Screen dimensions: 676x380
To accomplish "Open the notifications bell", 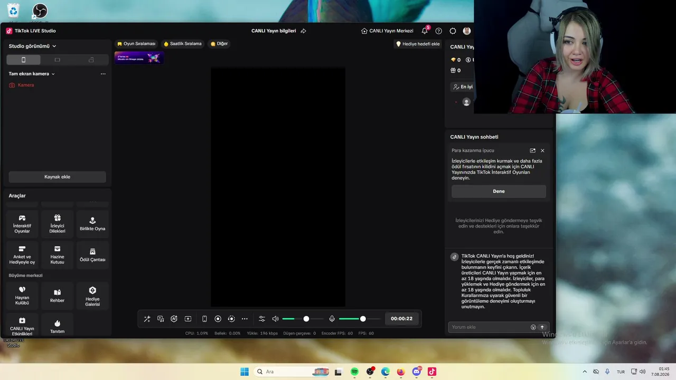I will (x=425, y=31).
